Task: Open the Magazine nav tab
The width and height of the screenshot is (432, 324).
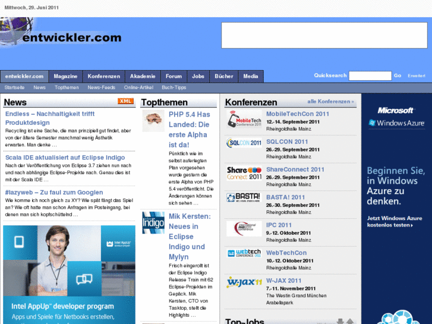Action: 65,76
